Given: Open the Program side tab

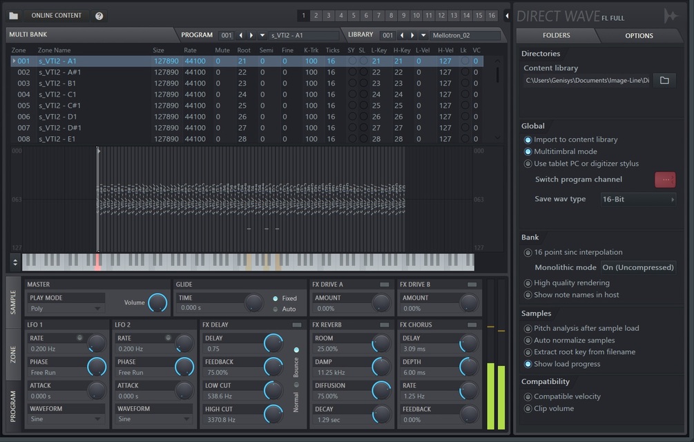Looking at the screenshot, I should (13, 406).
